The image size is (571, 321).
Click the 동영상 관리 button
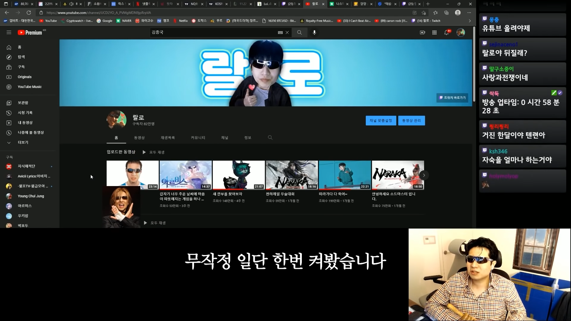[412, 121]
